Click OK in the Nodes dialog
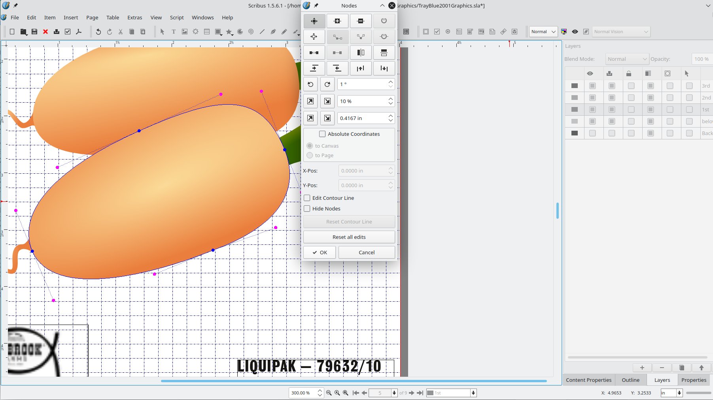This screenshot has width=713, height=400. pos(320,252)
